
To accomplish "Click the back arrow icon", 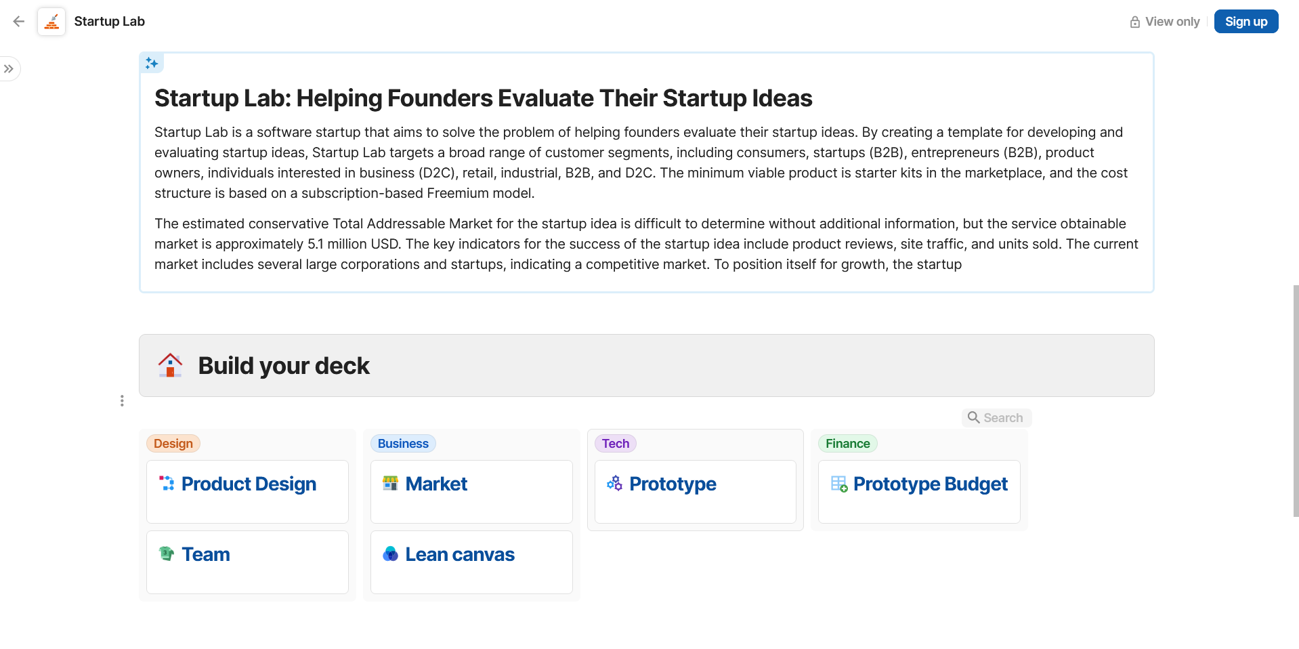I will [x=19, y=22].
